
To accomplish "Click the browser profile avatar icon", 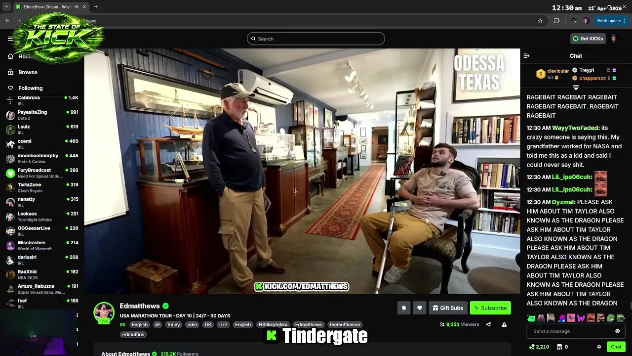I will pos(586,21).
